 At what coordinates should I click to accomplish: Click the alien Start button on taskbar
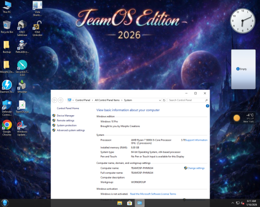5,203
